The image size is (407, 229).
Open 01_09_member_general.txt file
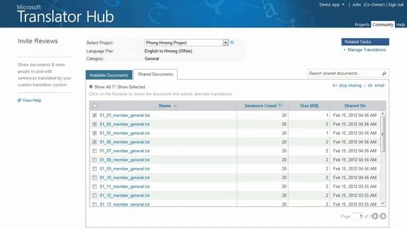tap(125, 169)
